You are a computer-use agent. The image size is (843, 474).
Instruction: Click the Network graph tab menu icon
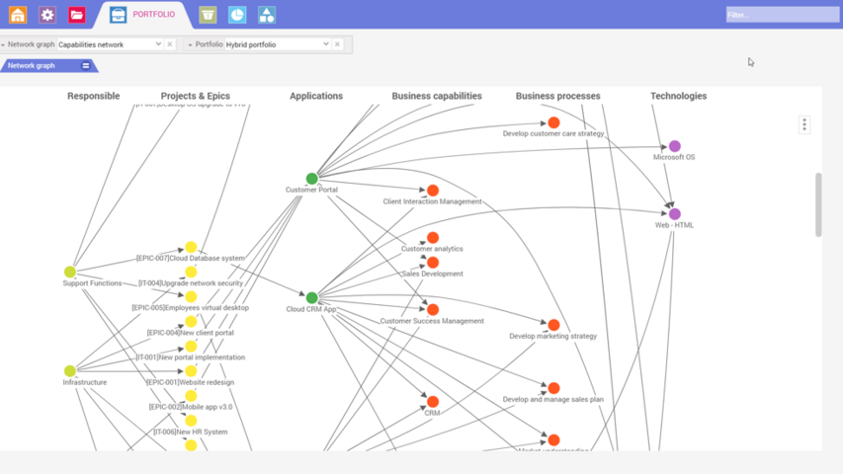(86, 66)
